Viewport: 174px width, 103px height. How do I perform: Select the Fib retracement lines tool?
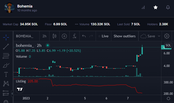6,56
